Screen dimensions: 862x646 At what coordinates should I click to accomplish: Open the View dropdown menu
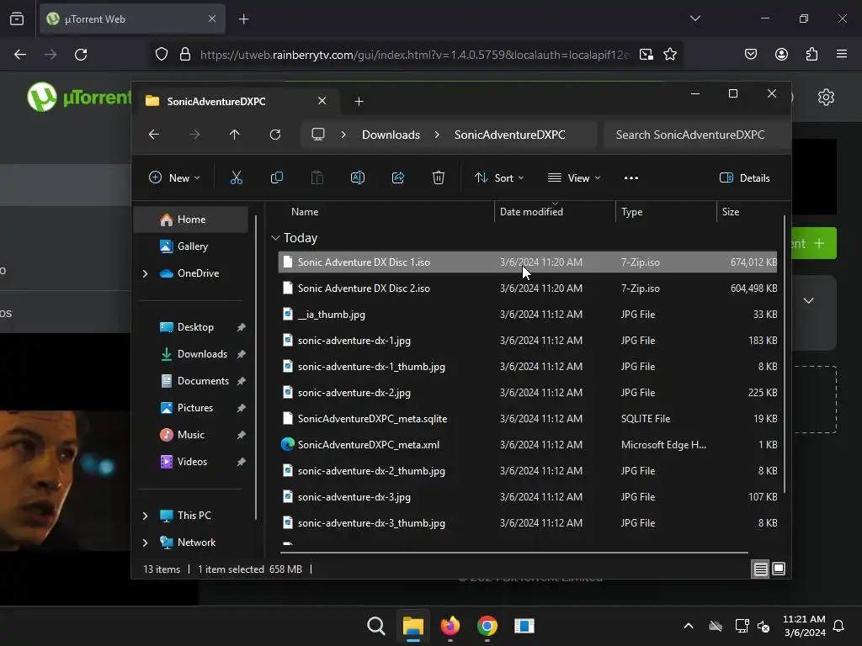click(x=574, y=178)
